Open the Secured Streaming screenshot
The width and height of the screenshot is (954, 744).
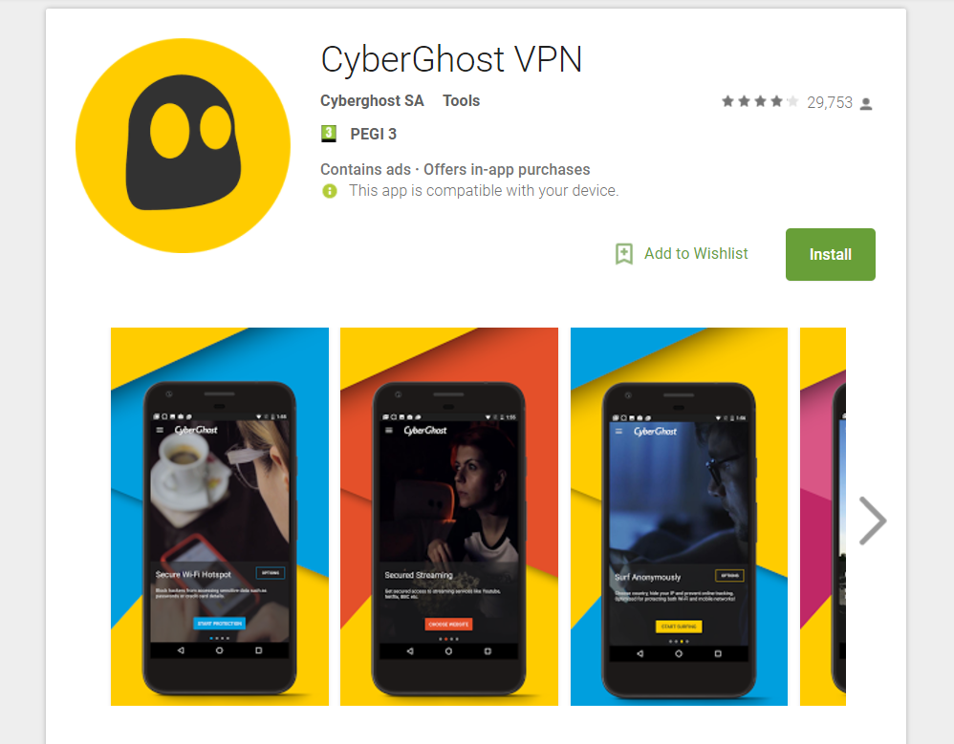449,517
